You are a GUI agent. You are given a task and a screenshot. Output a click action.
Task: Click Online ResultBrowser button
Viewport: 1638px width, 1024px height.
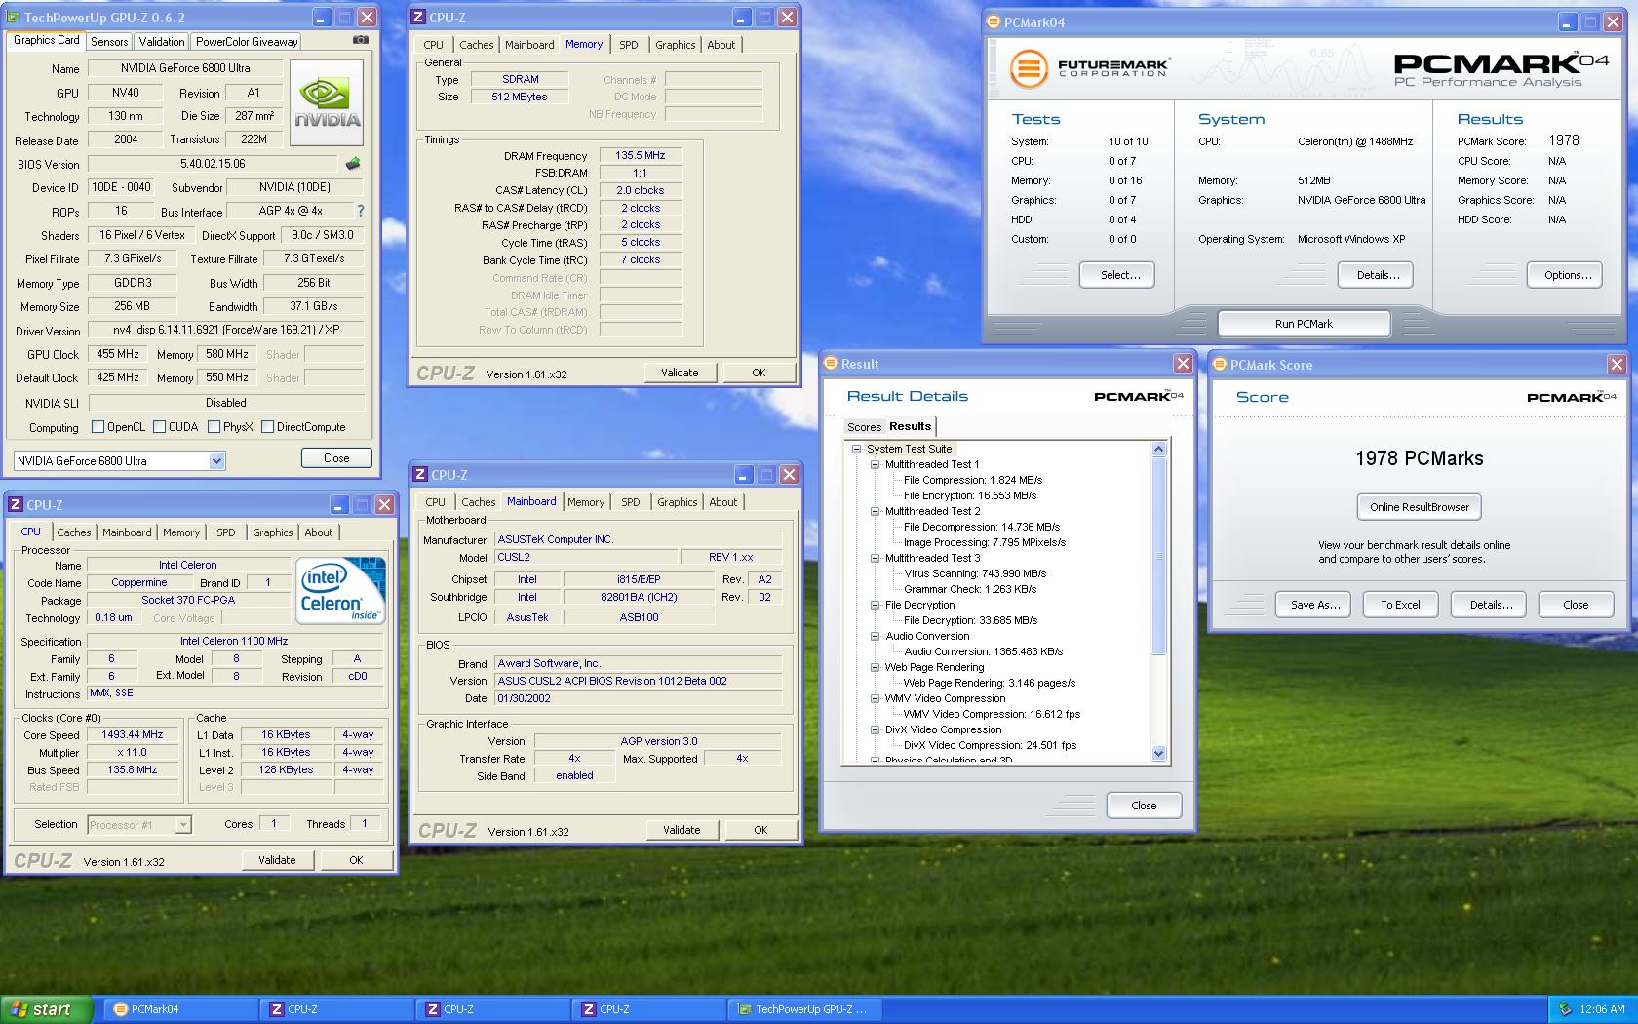pos(1419,507)
